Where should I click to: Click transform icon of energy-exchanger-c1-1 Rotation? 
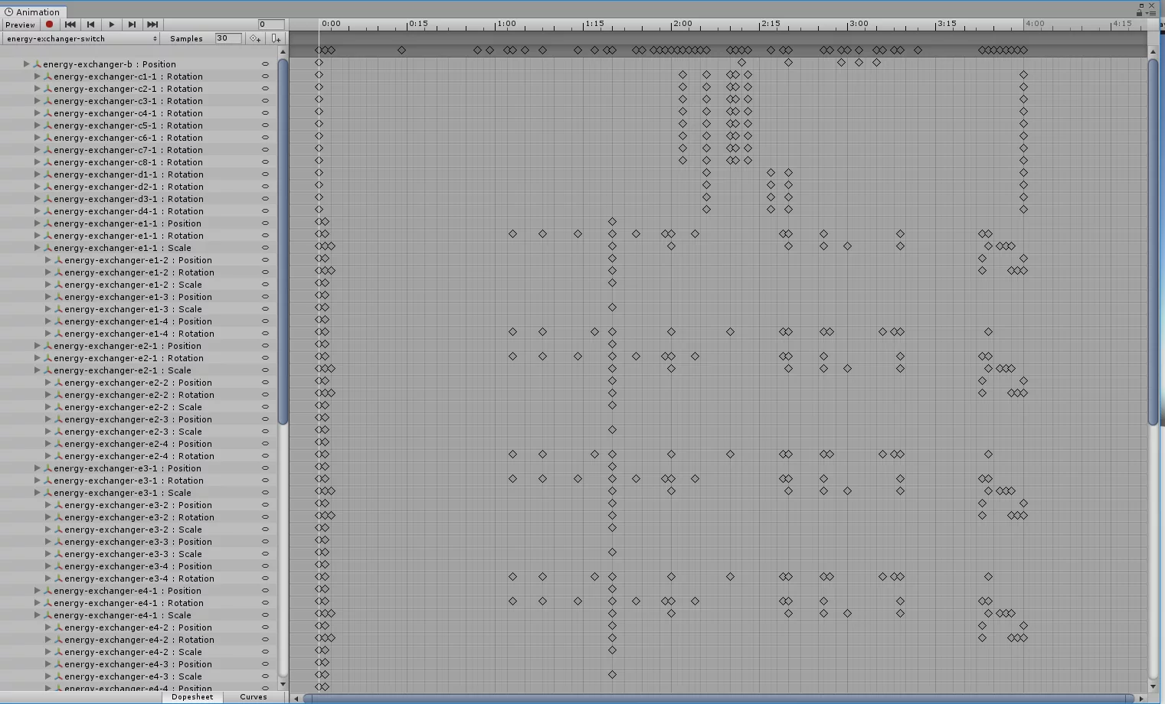(x=47, y=77)
